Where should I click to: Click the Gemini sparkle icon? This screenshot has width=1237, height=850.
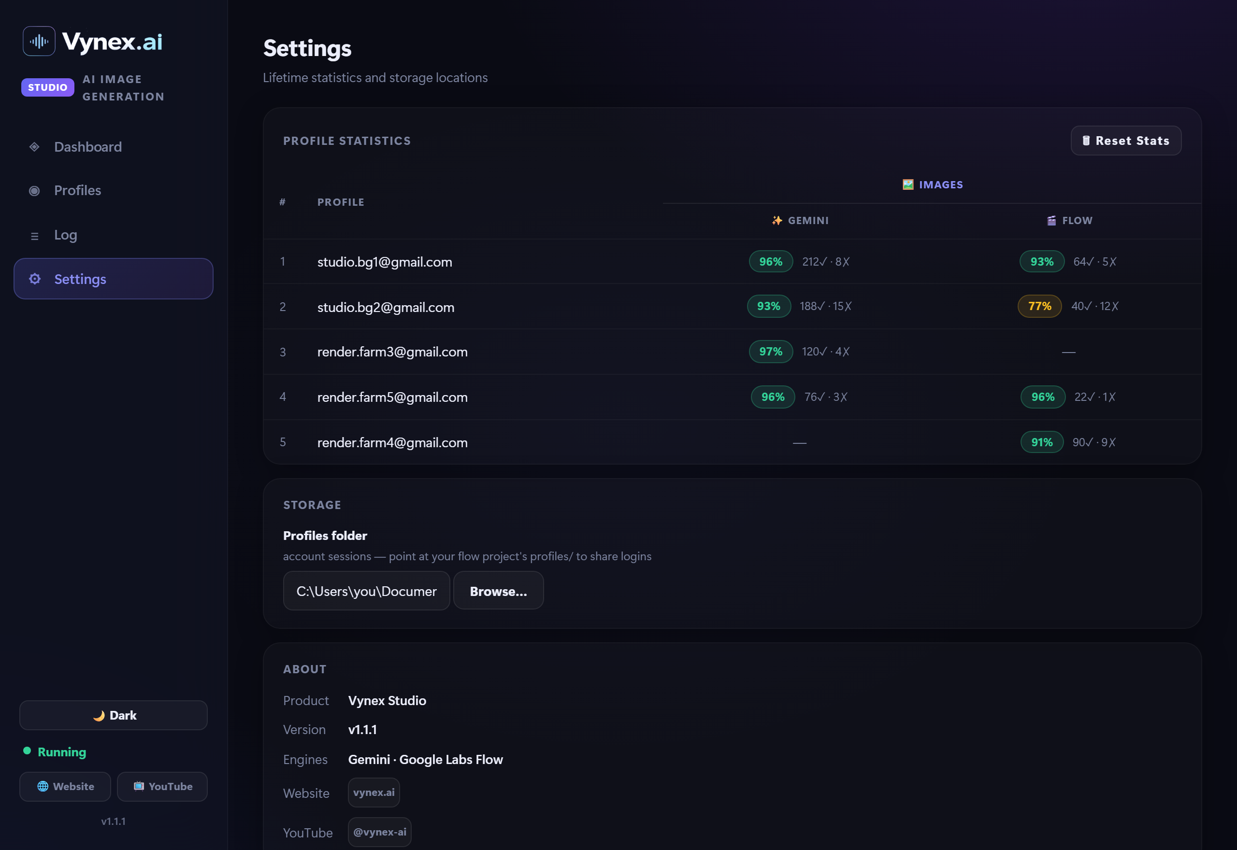coord(777,221)
